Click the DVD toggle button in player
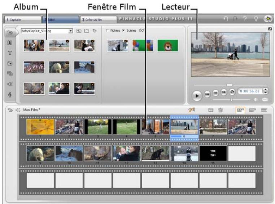 pos(265,99)
